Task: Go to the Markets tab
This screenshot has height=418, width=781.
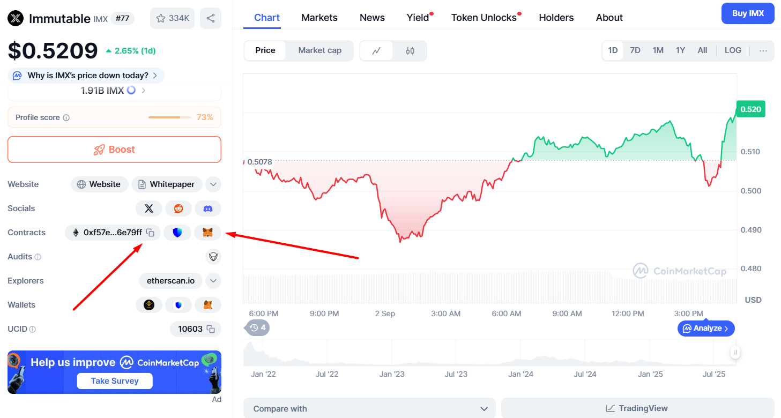Action: pos(319,18)
